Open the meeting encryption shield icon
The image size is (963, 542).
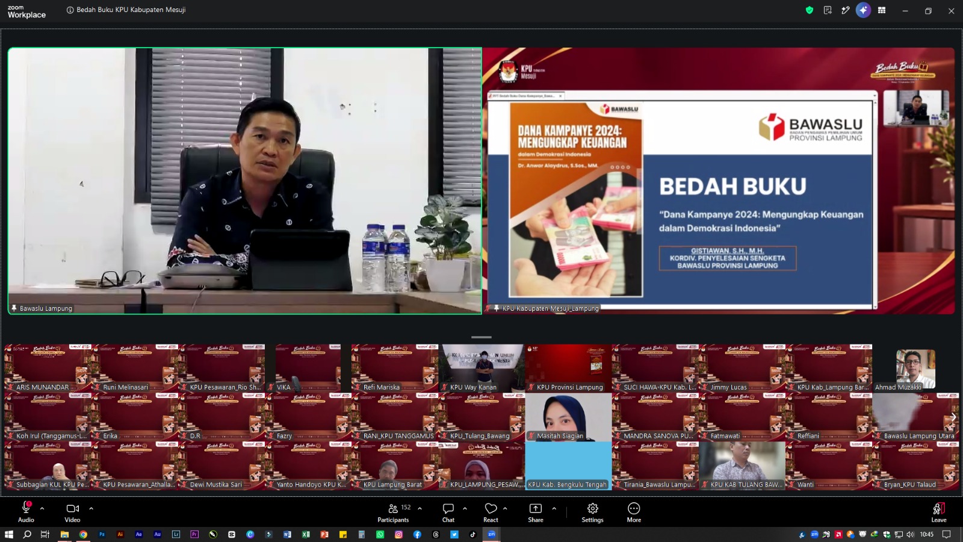pos(810,10)
